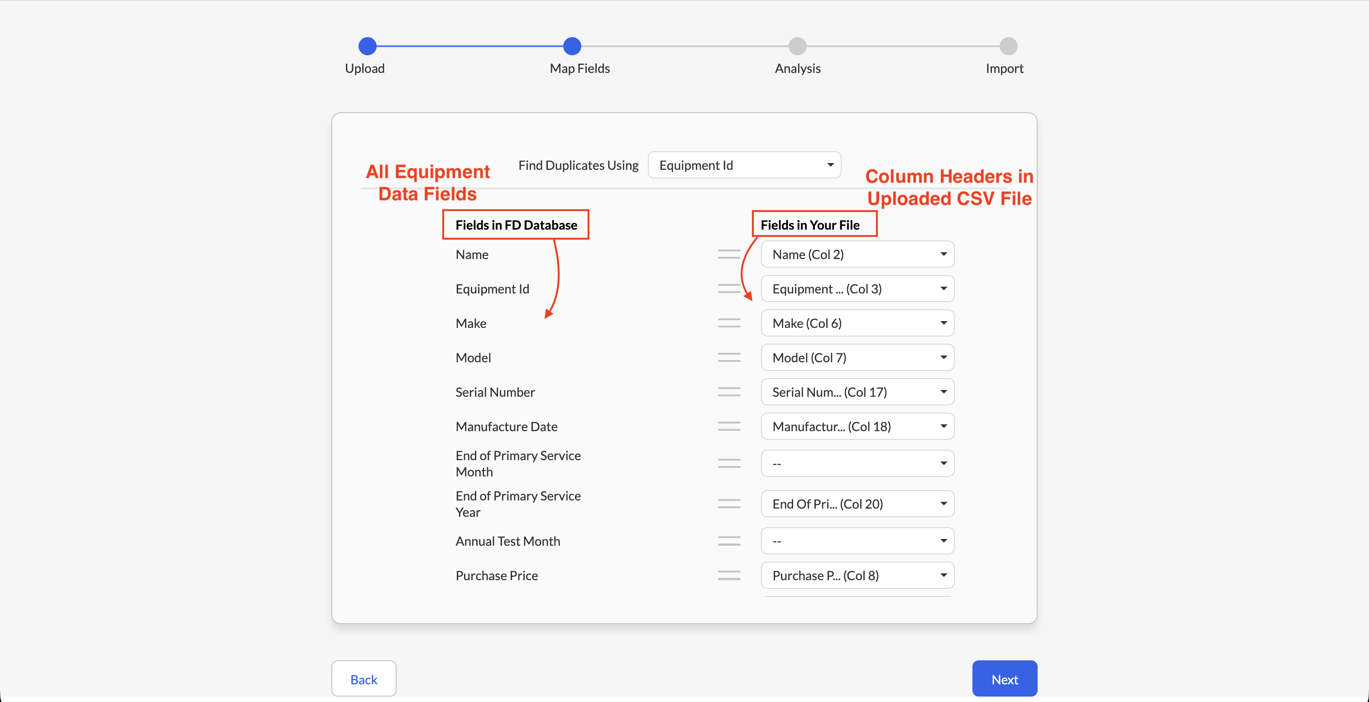This screenshot has height=702, width=1369.
Task: Click drag handle for End of Primary Service Year
Action: (728, 504)
